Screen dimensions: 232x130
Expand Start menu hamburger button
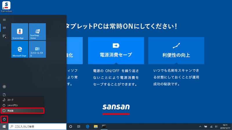click(4, 20)
